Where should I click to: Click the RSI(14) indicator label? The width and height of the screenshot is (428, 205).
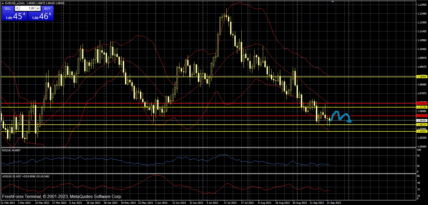(x=11, y=150)
